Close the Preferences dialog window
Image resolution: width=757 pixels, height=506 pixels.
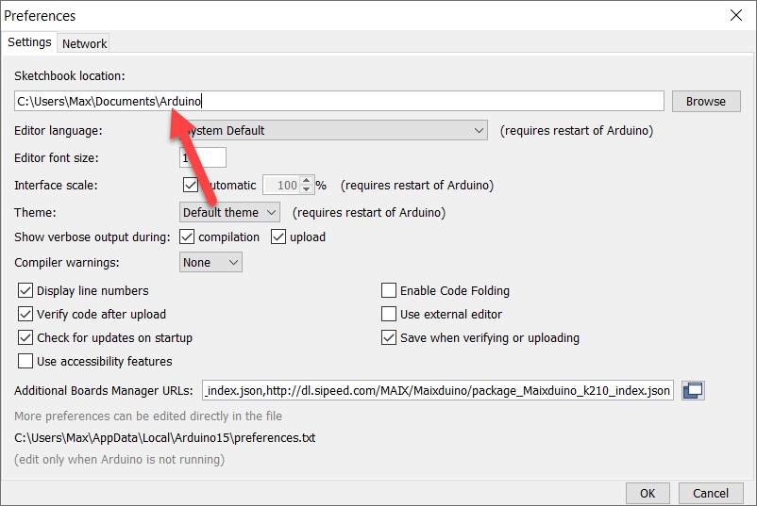735,15
